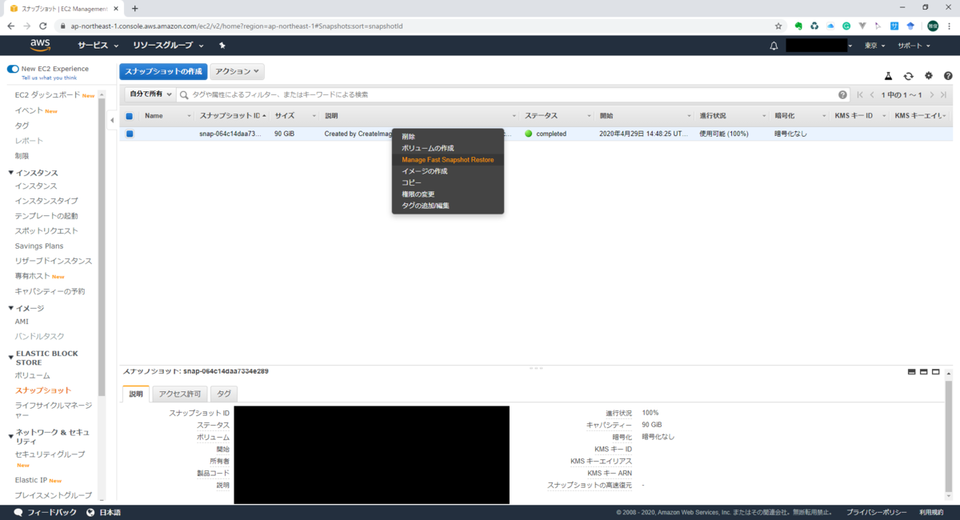Open the help question mark icon above table
The height and width of the screenshot is (520, 960).
click(948, 76)
